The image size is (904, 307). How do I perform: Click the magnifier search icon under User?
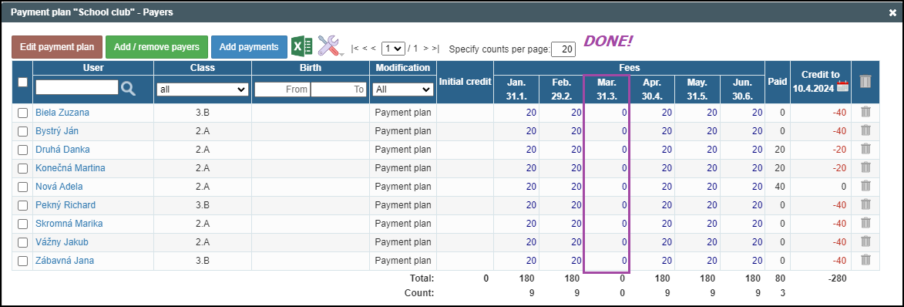click(x=128, y=88)
